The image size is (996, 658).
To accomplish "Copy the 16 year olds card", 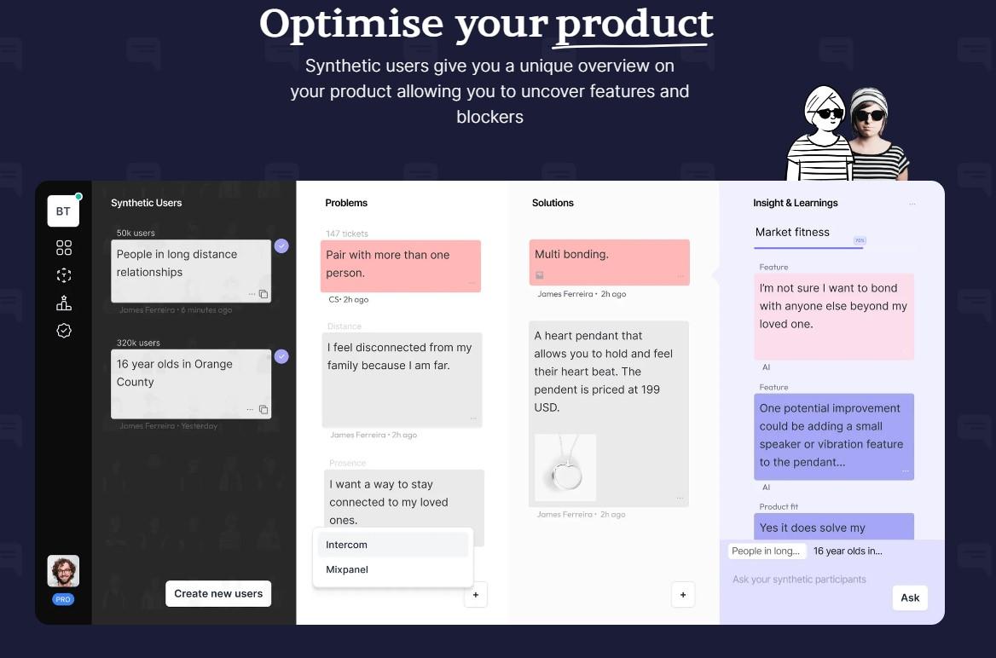I will (x=263, y=410).
